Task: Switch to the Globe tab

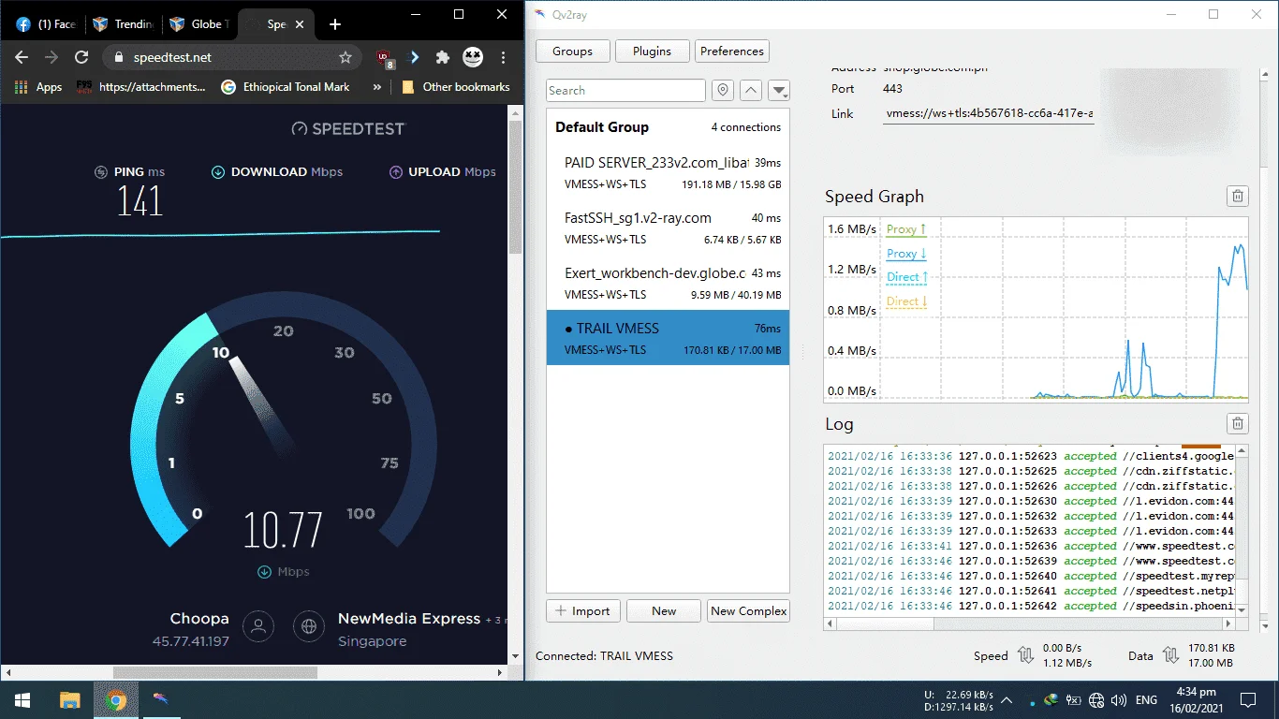Action: (200, 24)
